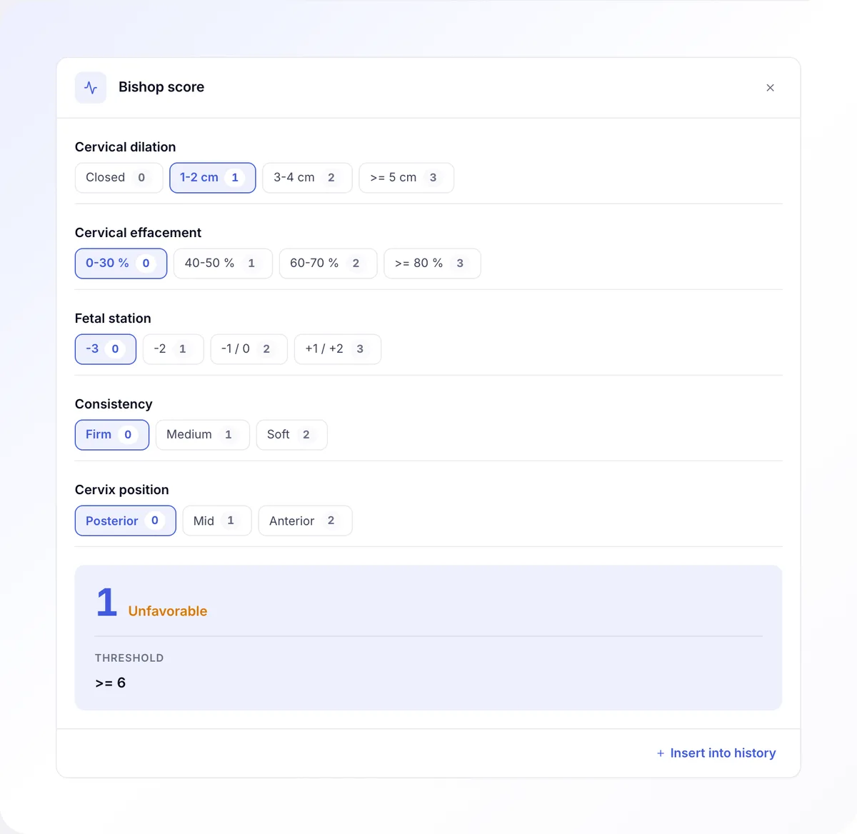Set consistency to Medium
This screenshot has width=857, height=834.
203,435
